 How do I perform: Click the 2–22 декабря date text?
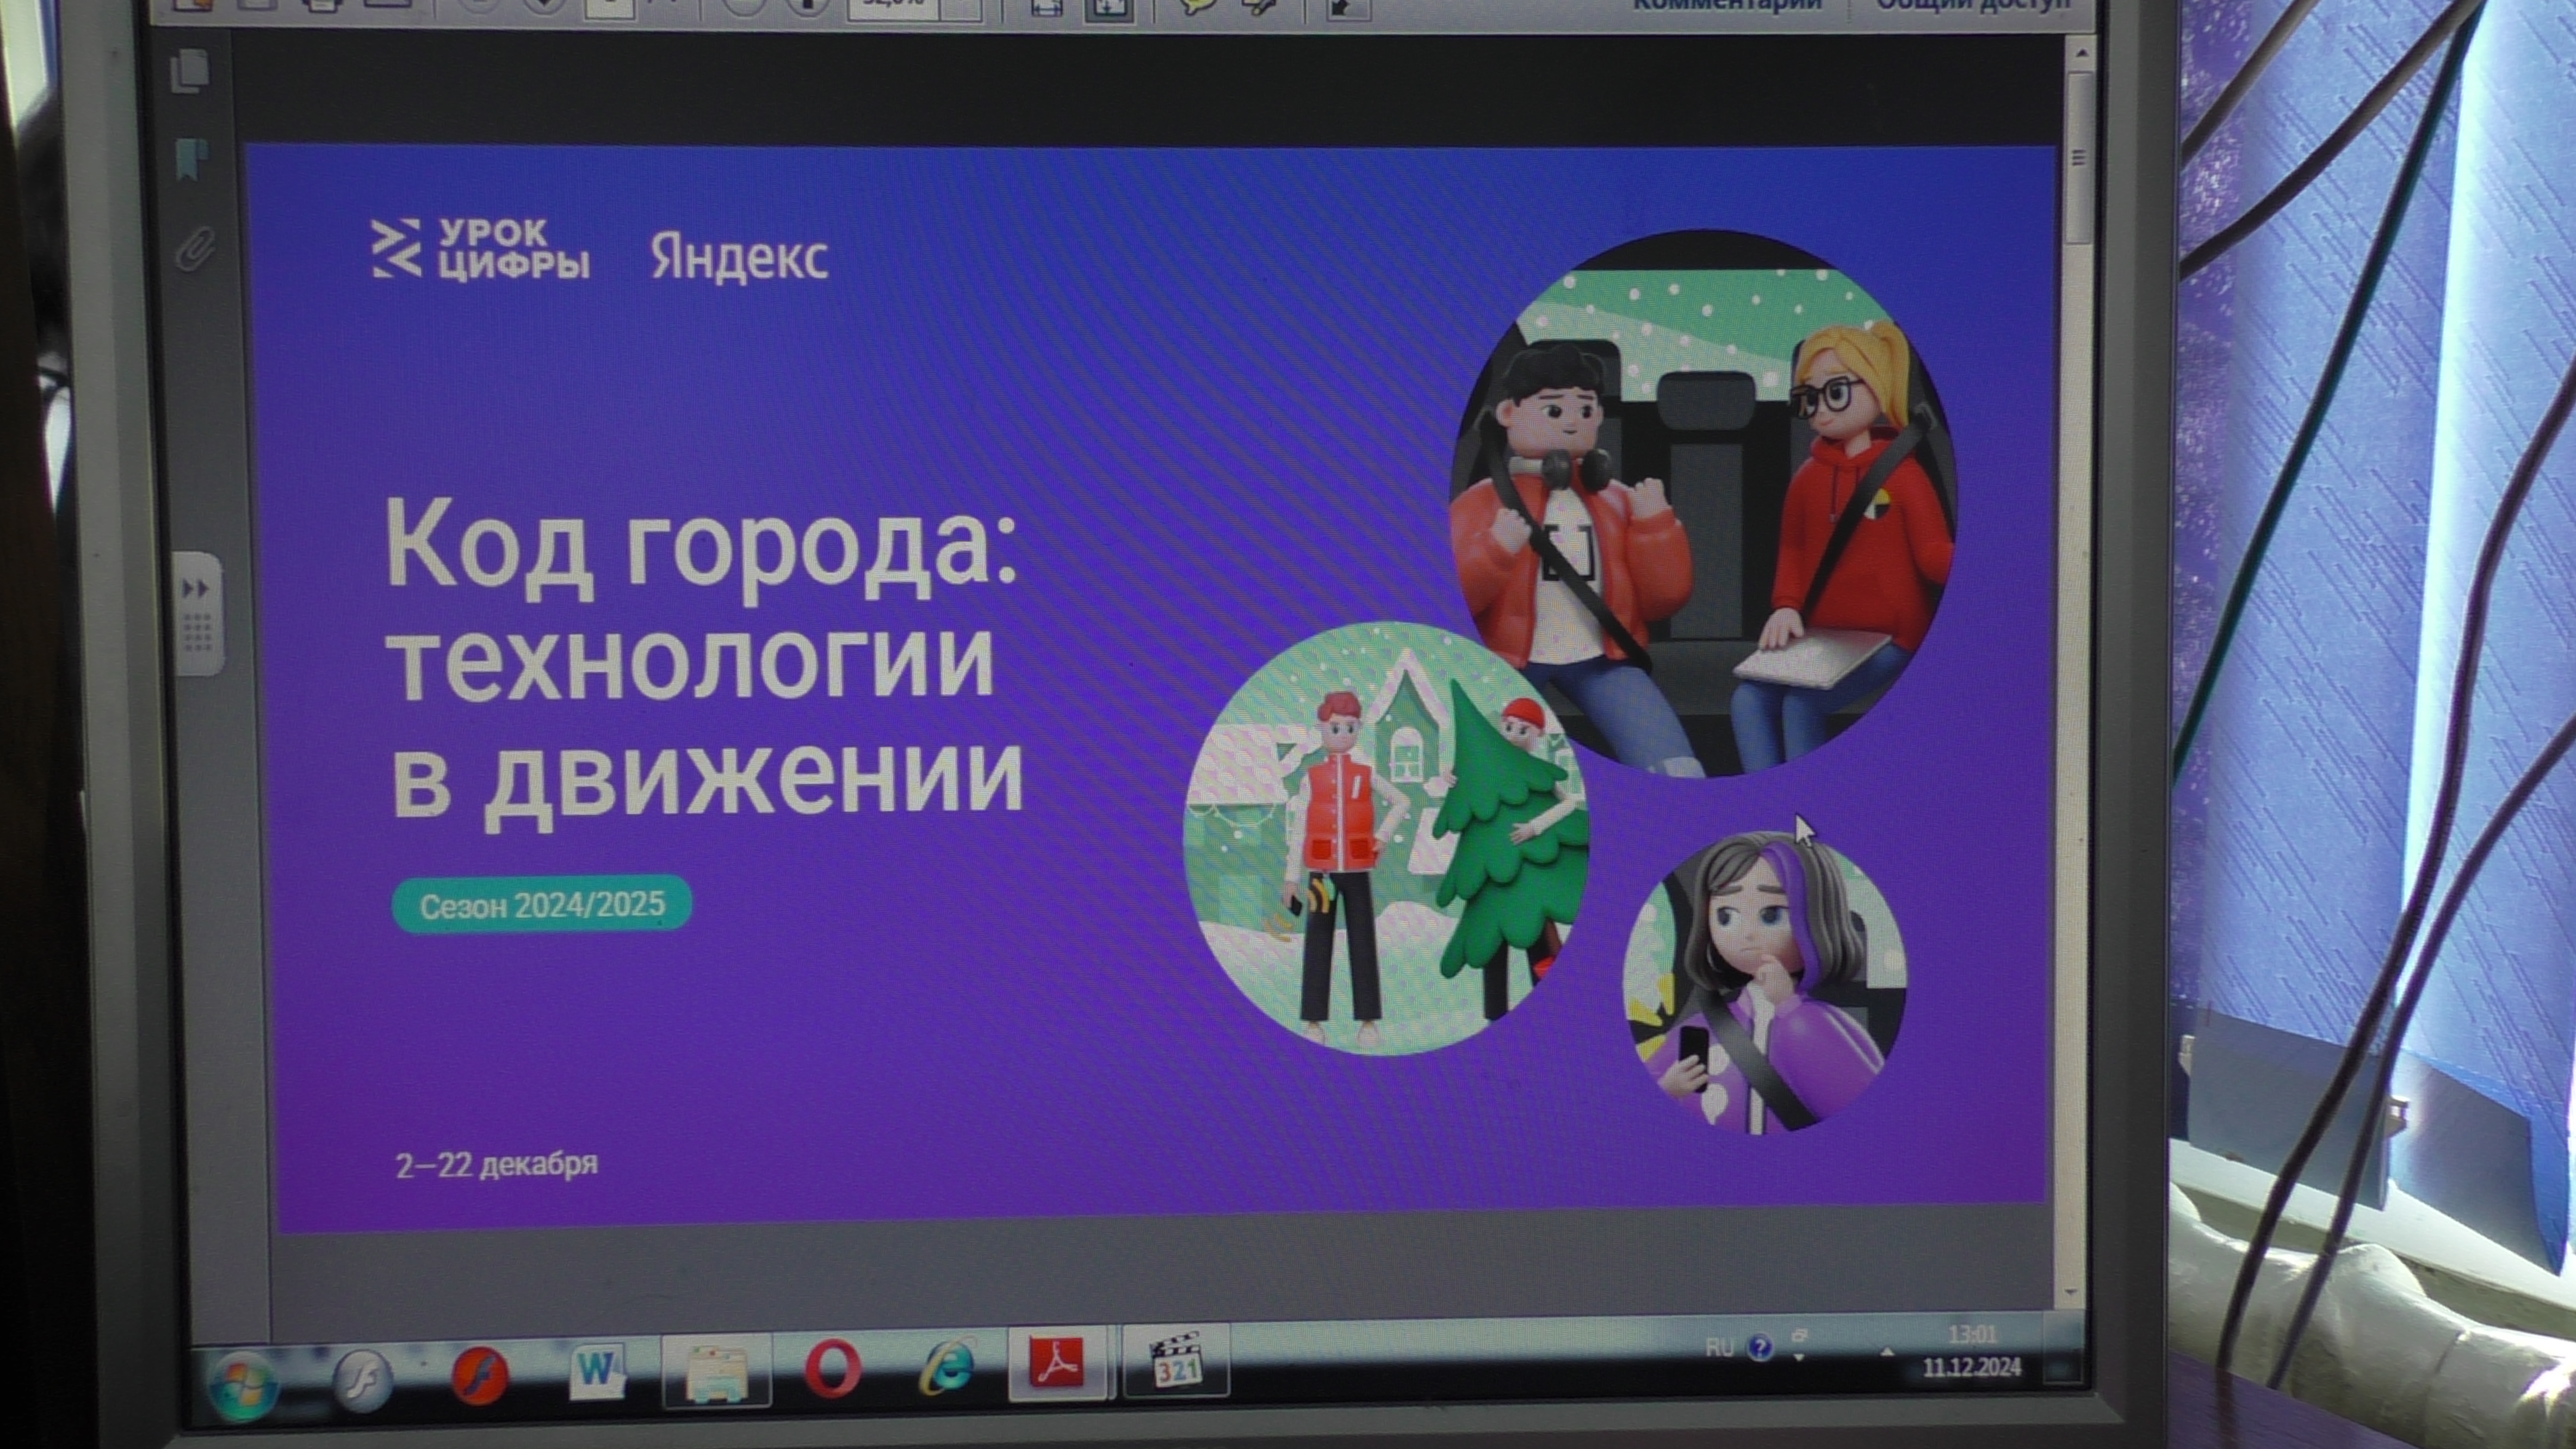tap(496, 1165)
